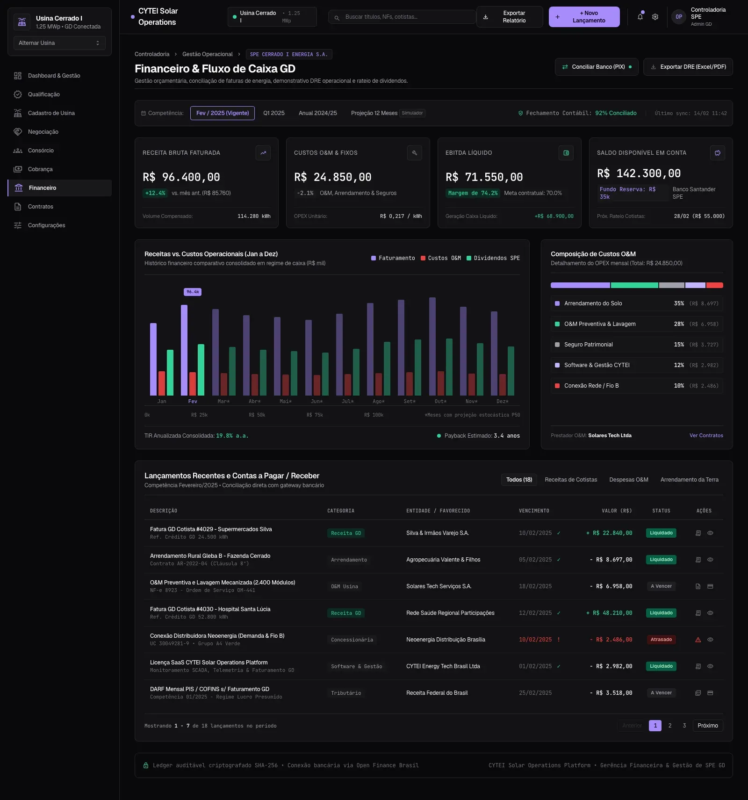Image resolution: width=748 pixels, height=800 pixels.
Task: Go to the Próximo page of entries
Action: click(x=708, y=726)
